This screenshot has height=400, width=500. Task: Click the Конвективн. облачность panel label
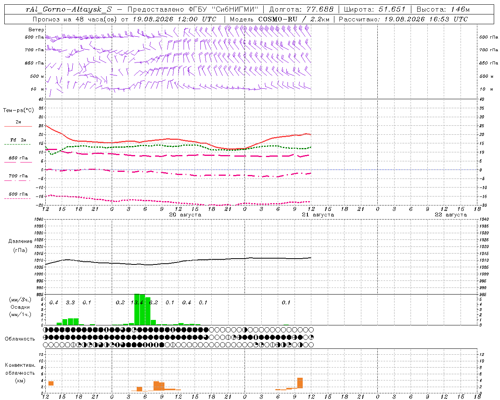[20, 373]
